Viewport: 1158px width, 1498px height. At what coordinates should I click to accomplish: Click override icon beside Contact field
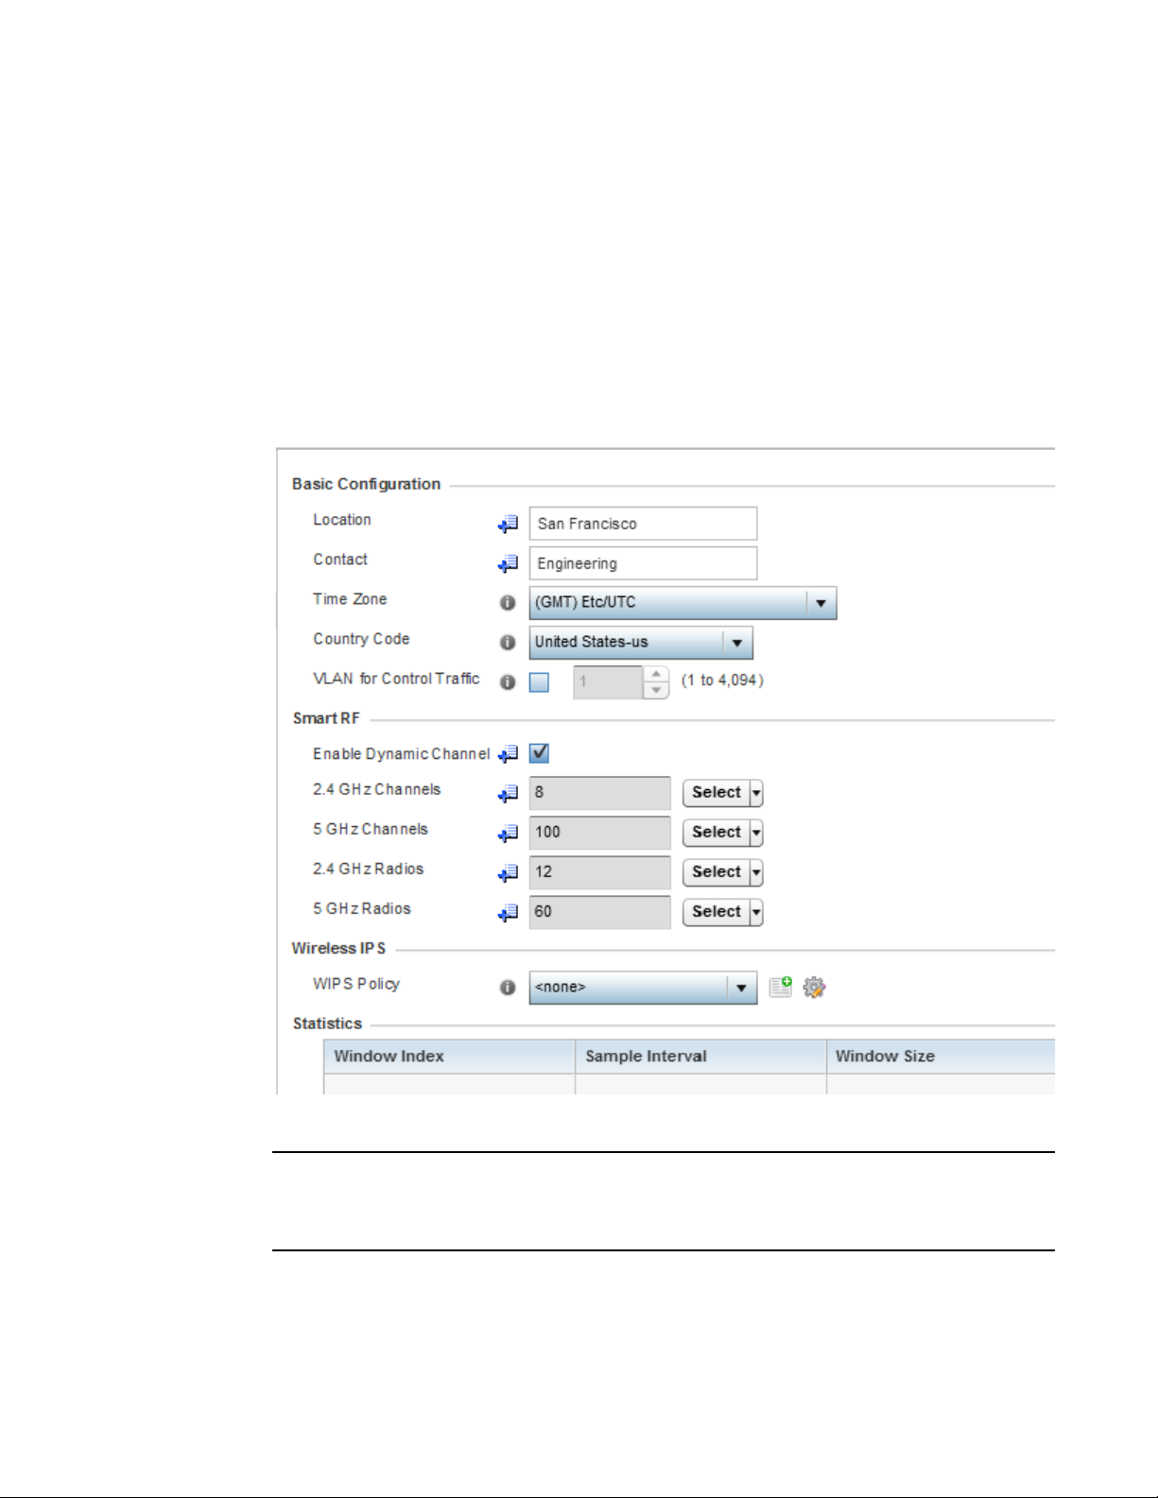pyautogui.click(x=509, y=563)
